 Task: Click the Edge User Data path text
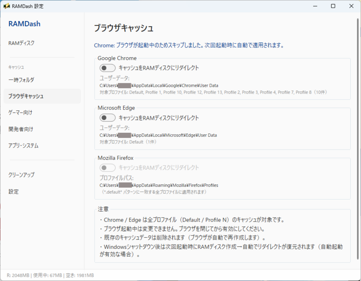coord(158,135)
